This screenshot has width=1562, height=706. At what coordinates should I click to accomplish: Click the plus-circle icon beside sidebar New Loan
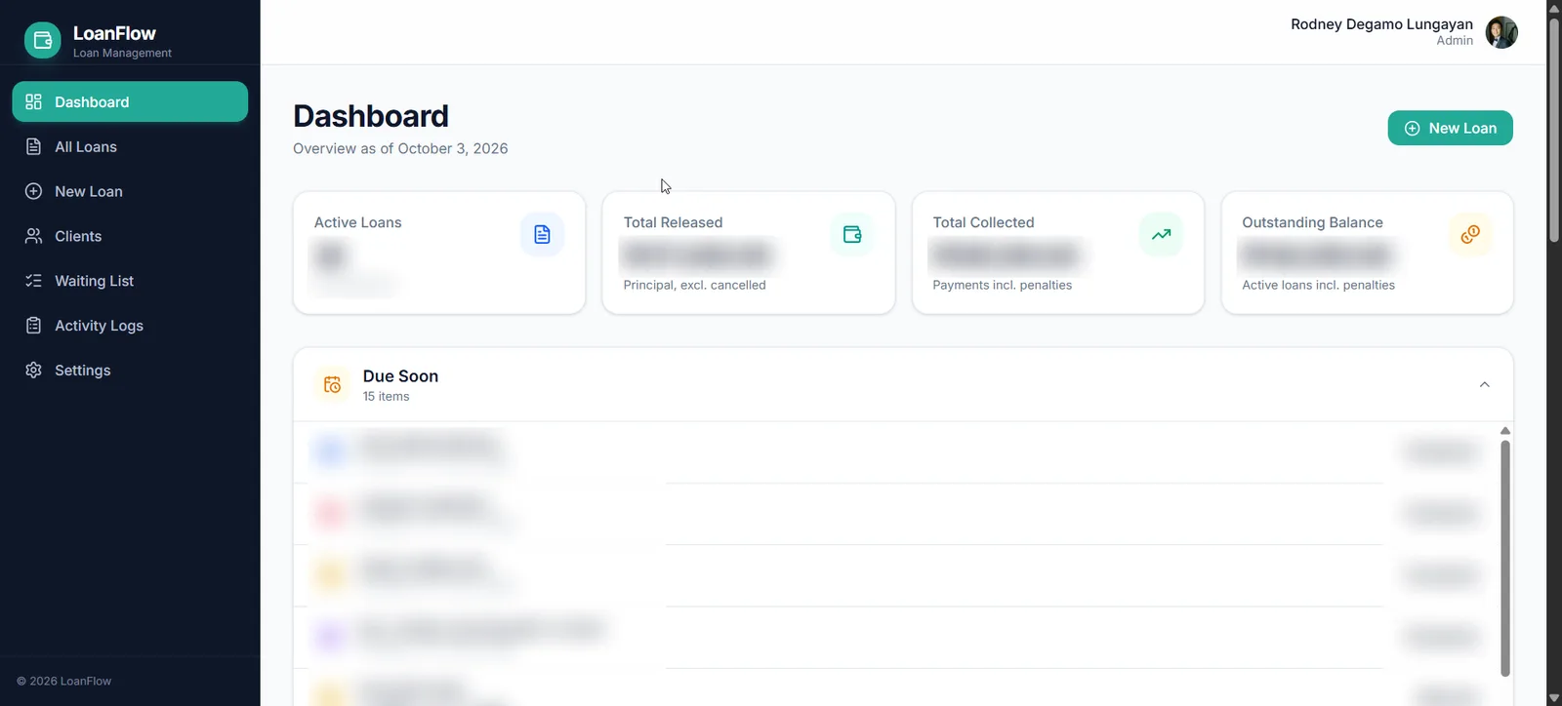[x=33, y=191]
